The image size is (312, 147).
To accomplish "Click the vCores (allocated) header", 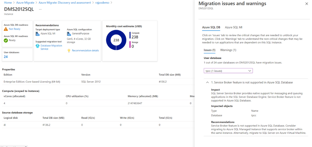I will (14, 96).
